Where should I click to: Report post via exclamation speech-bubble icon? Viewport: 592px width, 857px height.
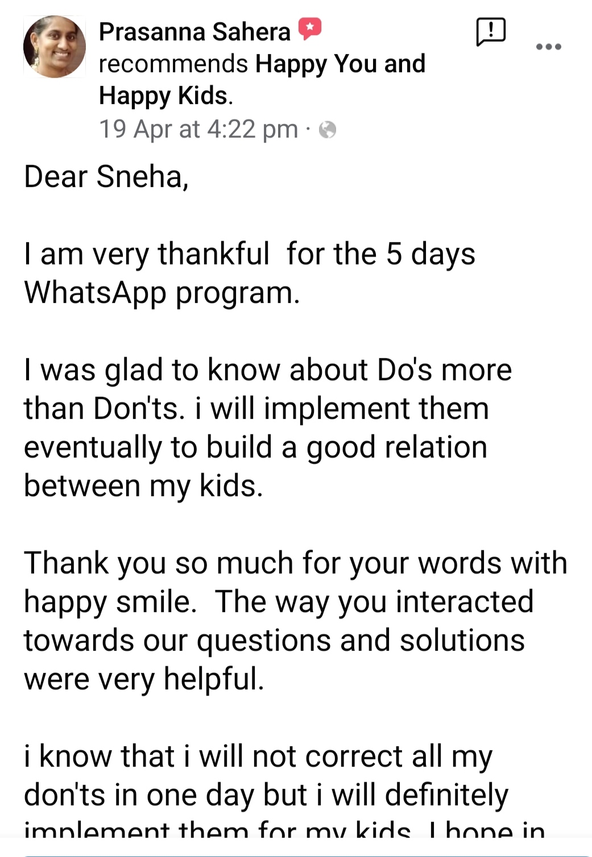490,31
